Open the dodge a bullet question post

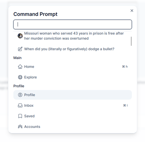tap(72, 49)
